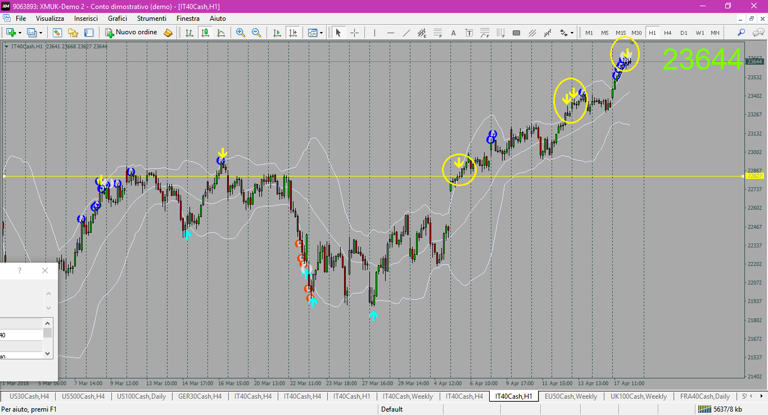Switch to D1 timeframe
768x415 pixels.
[684, 33]
